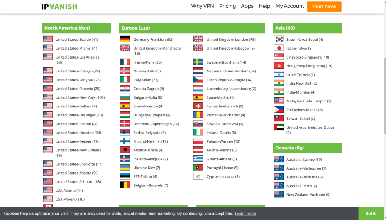Select United Kingdom-Glasgow (5) entry

231,49
